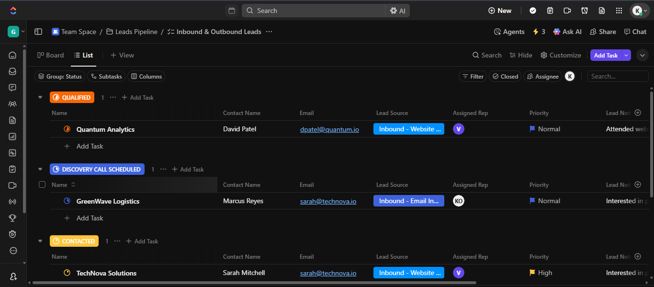Click the invite people icon in sidebar
The image size is (654, 287).
[x=13, y=276]
